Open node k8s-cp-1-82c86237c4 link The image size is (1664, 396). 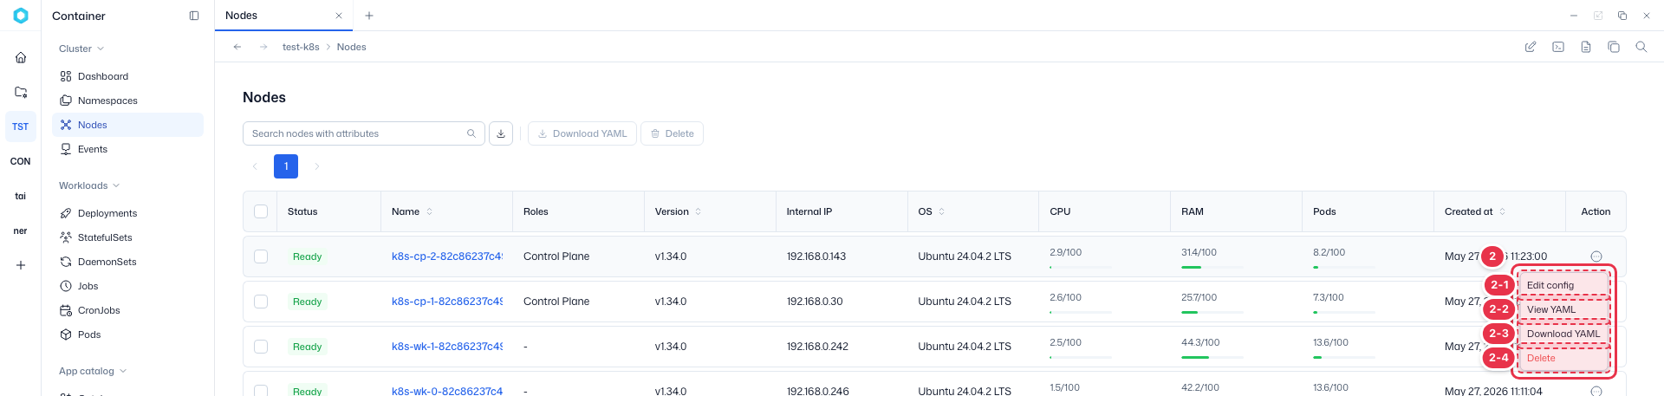tap(447, 302)
